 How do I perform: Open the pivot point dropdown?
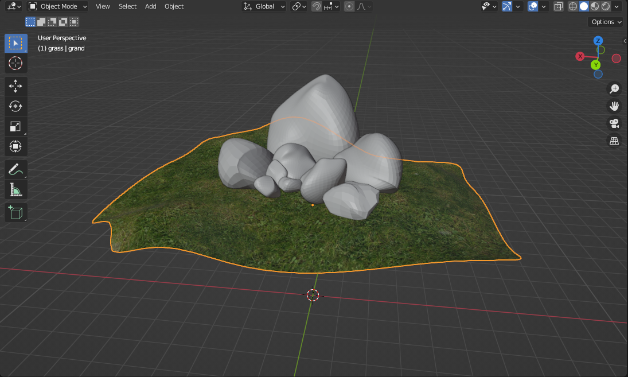pos(299,6)
